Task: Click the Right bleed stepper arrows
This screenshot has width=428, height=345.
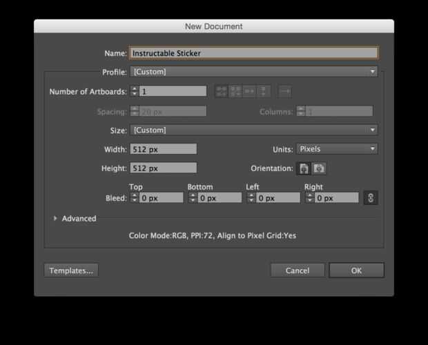Action: click(x=309, y=198)
